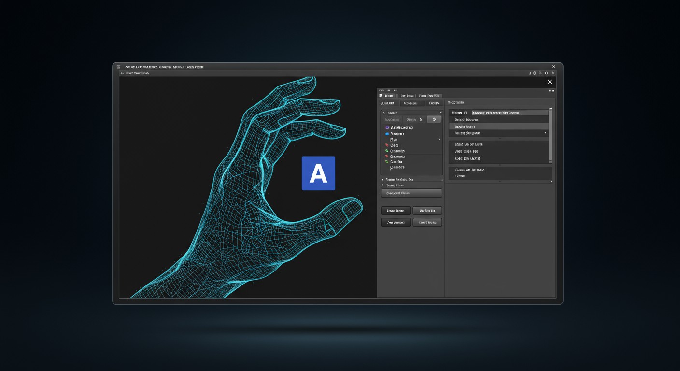Click the circular-icon button above the item list
680x371 pixels.
[x=434, y=119]
